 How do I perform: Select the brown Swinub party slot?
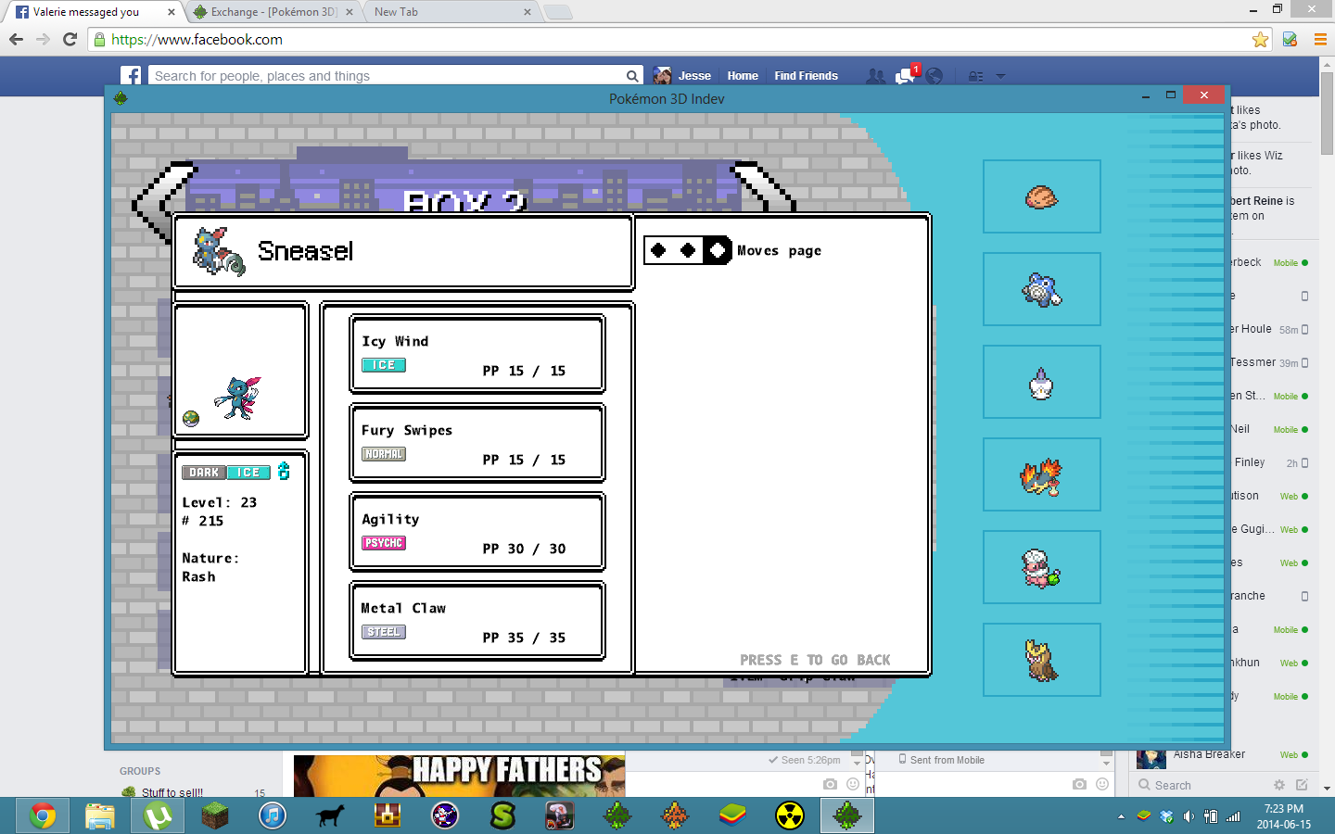1042,196
